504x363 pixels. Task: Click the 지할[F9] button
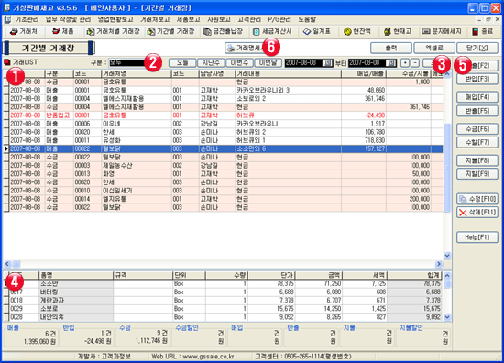click(477, 173)
